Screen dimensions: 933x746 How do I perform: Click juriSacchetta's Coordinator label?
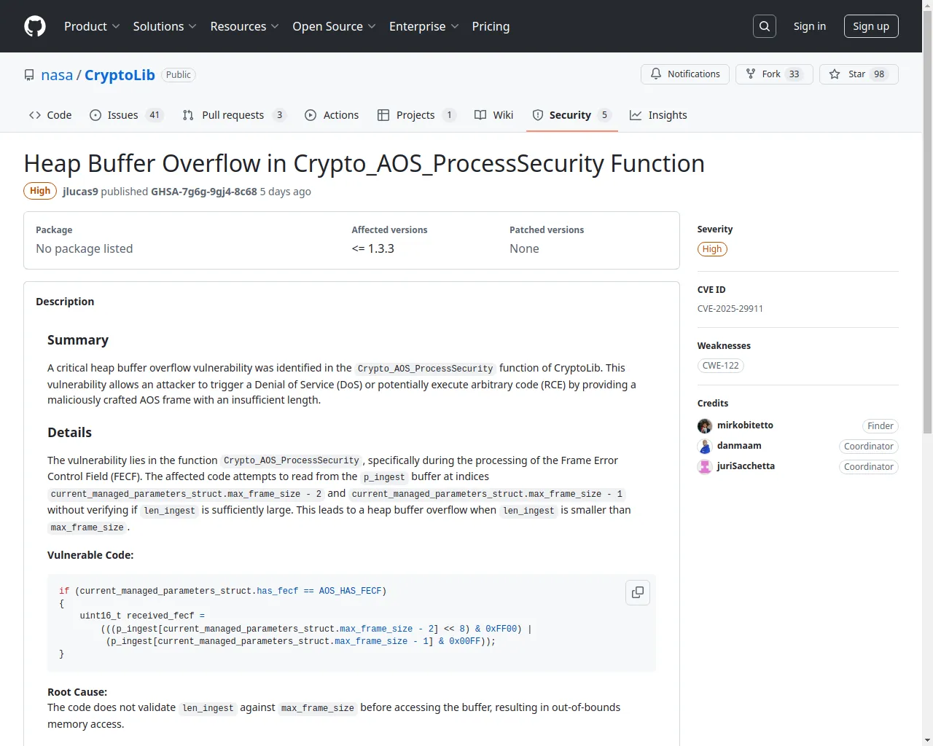(x=869, y=467)
